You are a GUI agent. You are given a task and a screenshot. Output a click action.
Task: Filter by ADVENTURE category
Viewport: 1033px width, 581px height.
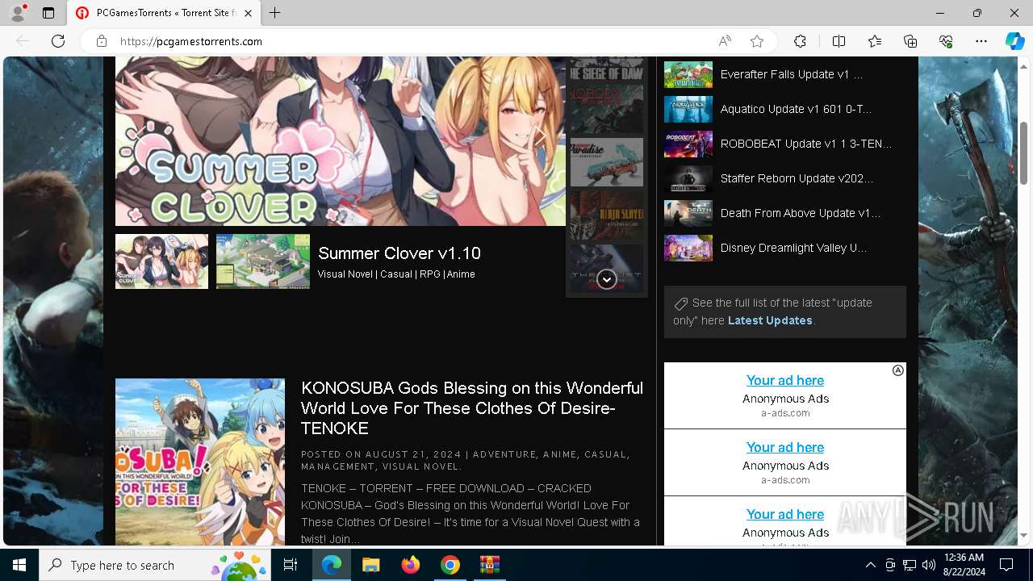tap(504, 454)
